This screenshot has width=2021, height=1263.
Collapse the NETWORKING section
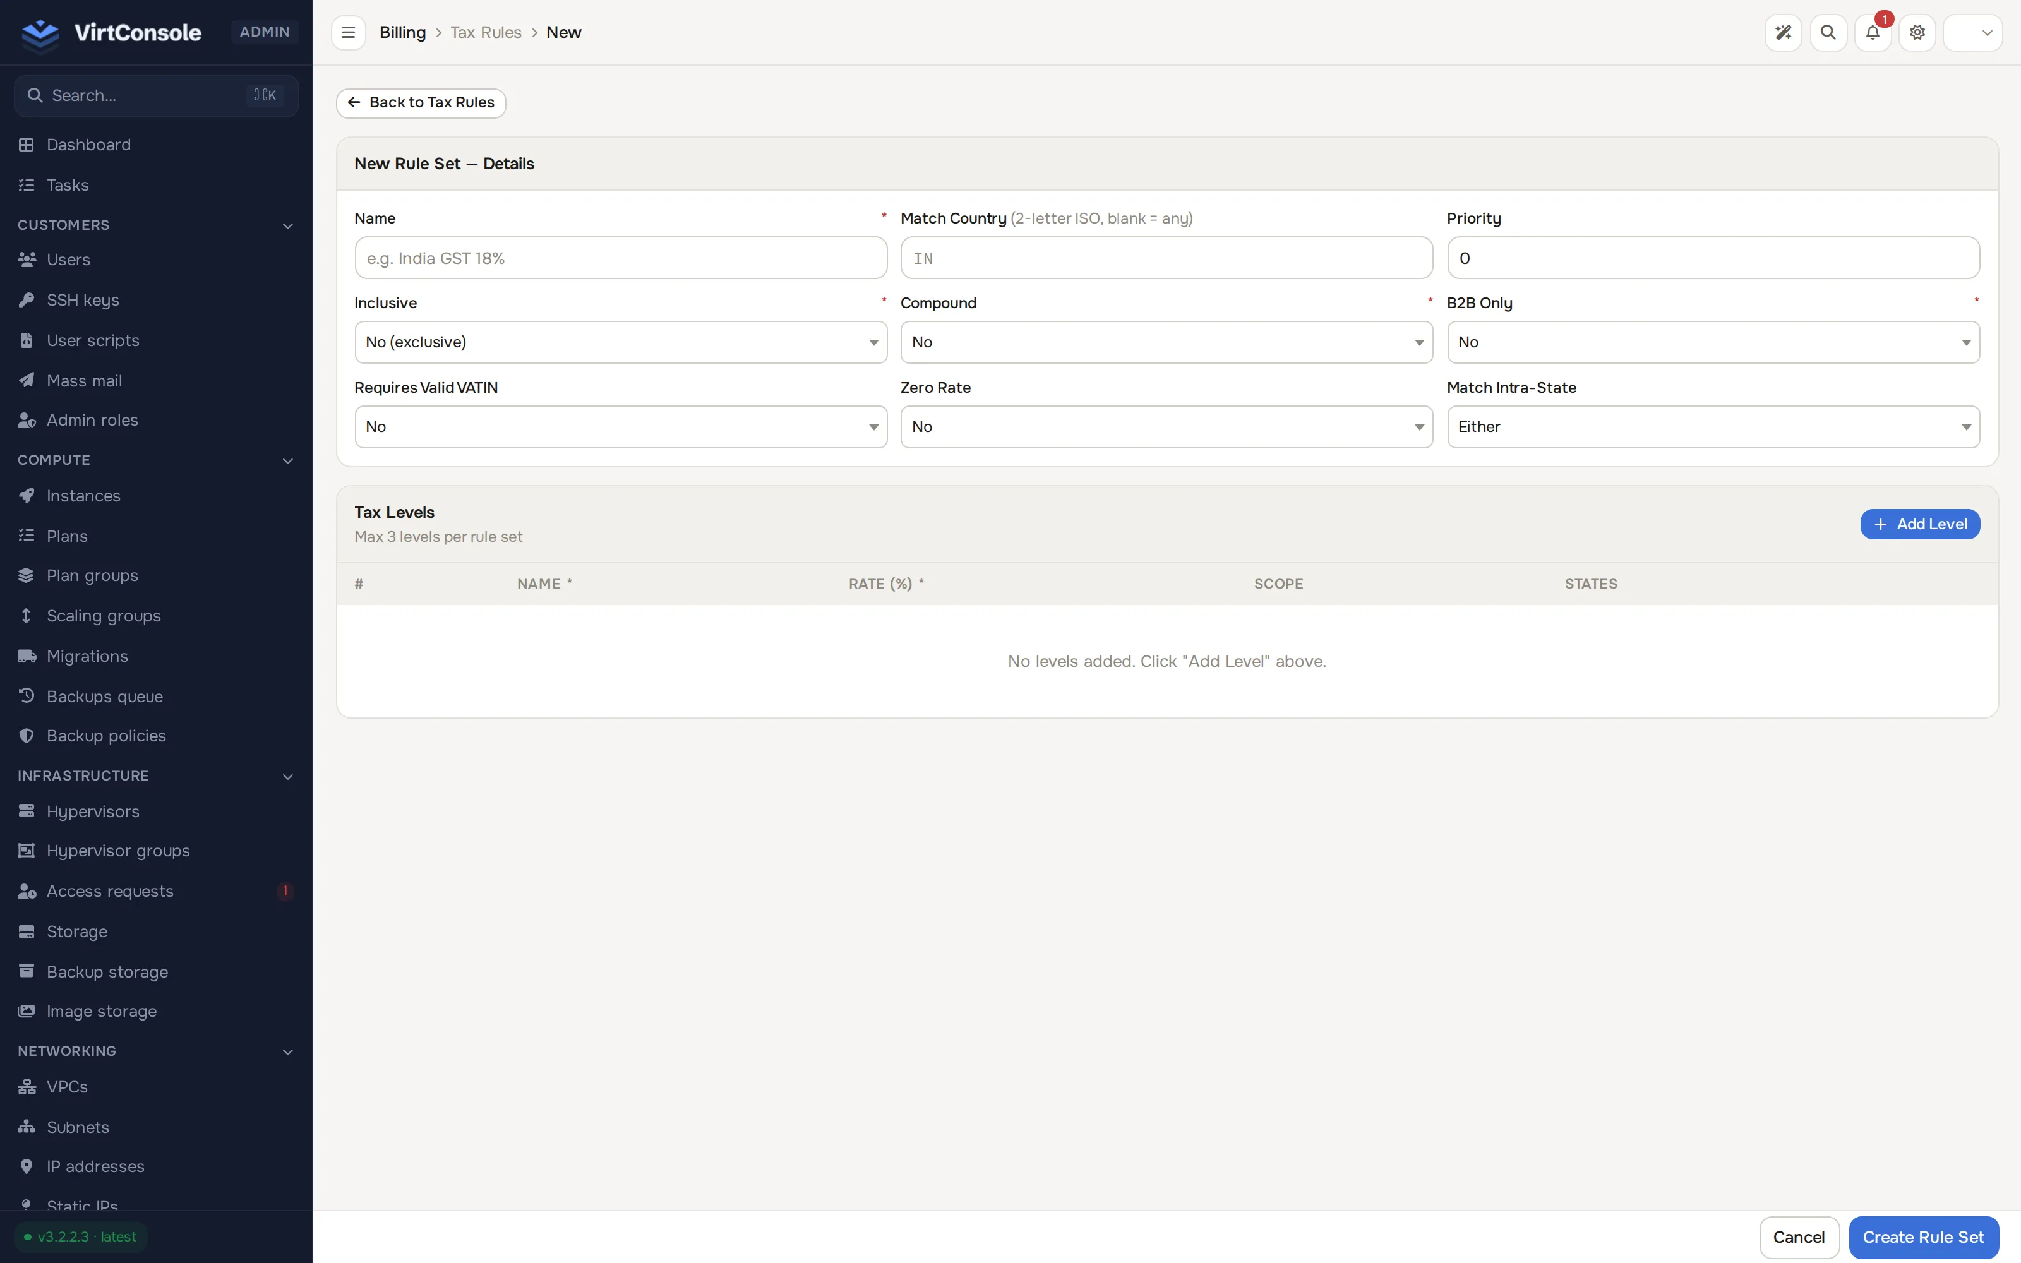point(287,1051)
